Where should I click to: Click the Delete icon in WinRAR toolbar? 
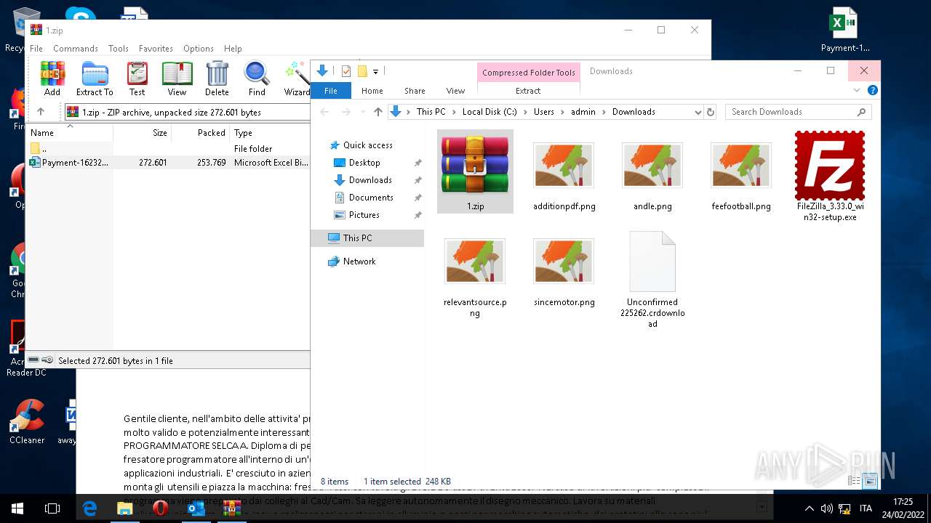pos(217,78)
